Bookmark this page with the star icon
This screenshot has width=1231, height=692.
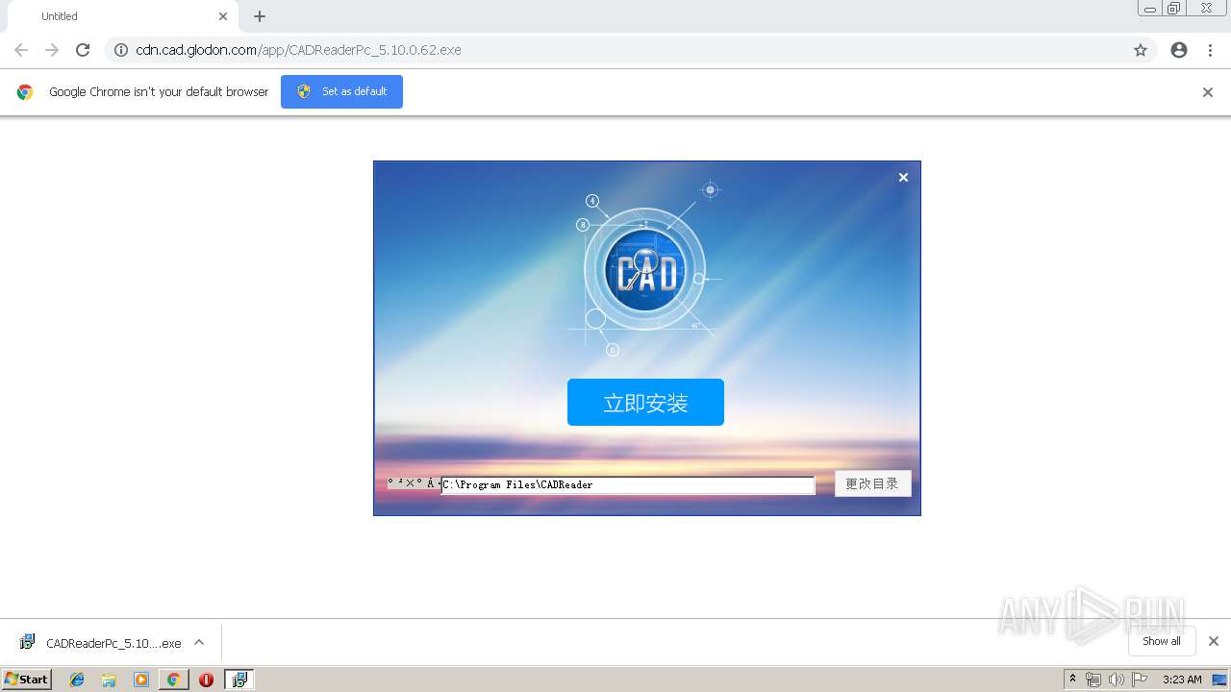tap(1141, 50)
